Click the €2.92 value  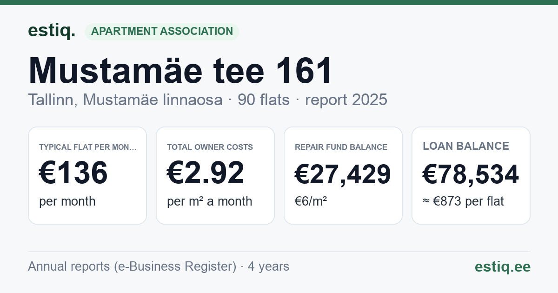point(205,173)
